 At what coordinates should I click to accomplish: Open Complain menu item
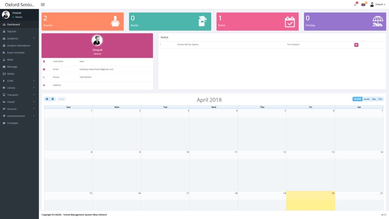pyautogui.click(x=19, y=123)
